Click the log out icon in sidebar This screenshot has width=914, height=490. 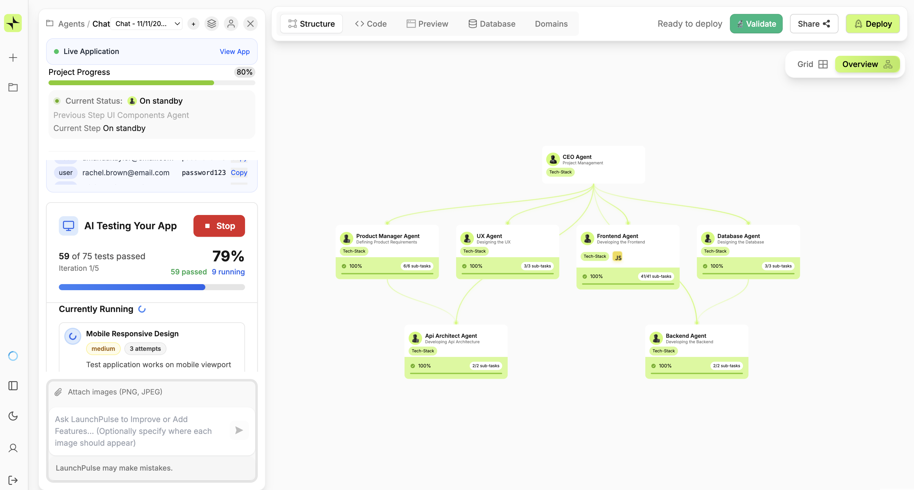tap(13, 480)
